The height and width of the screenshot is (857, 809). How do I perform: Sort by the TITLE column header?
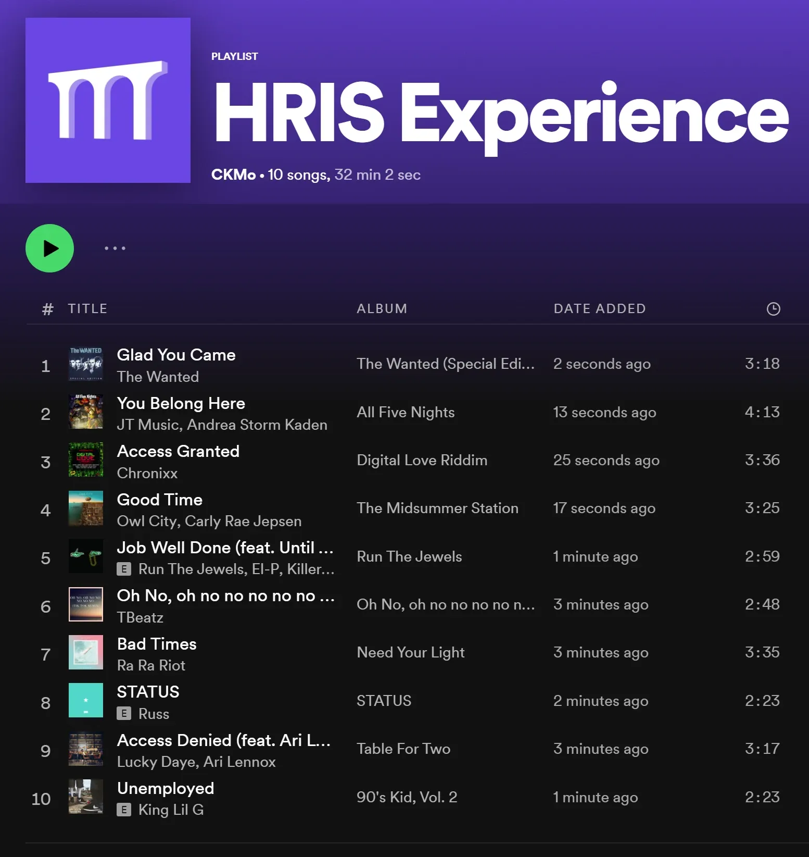pos(87,309)
